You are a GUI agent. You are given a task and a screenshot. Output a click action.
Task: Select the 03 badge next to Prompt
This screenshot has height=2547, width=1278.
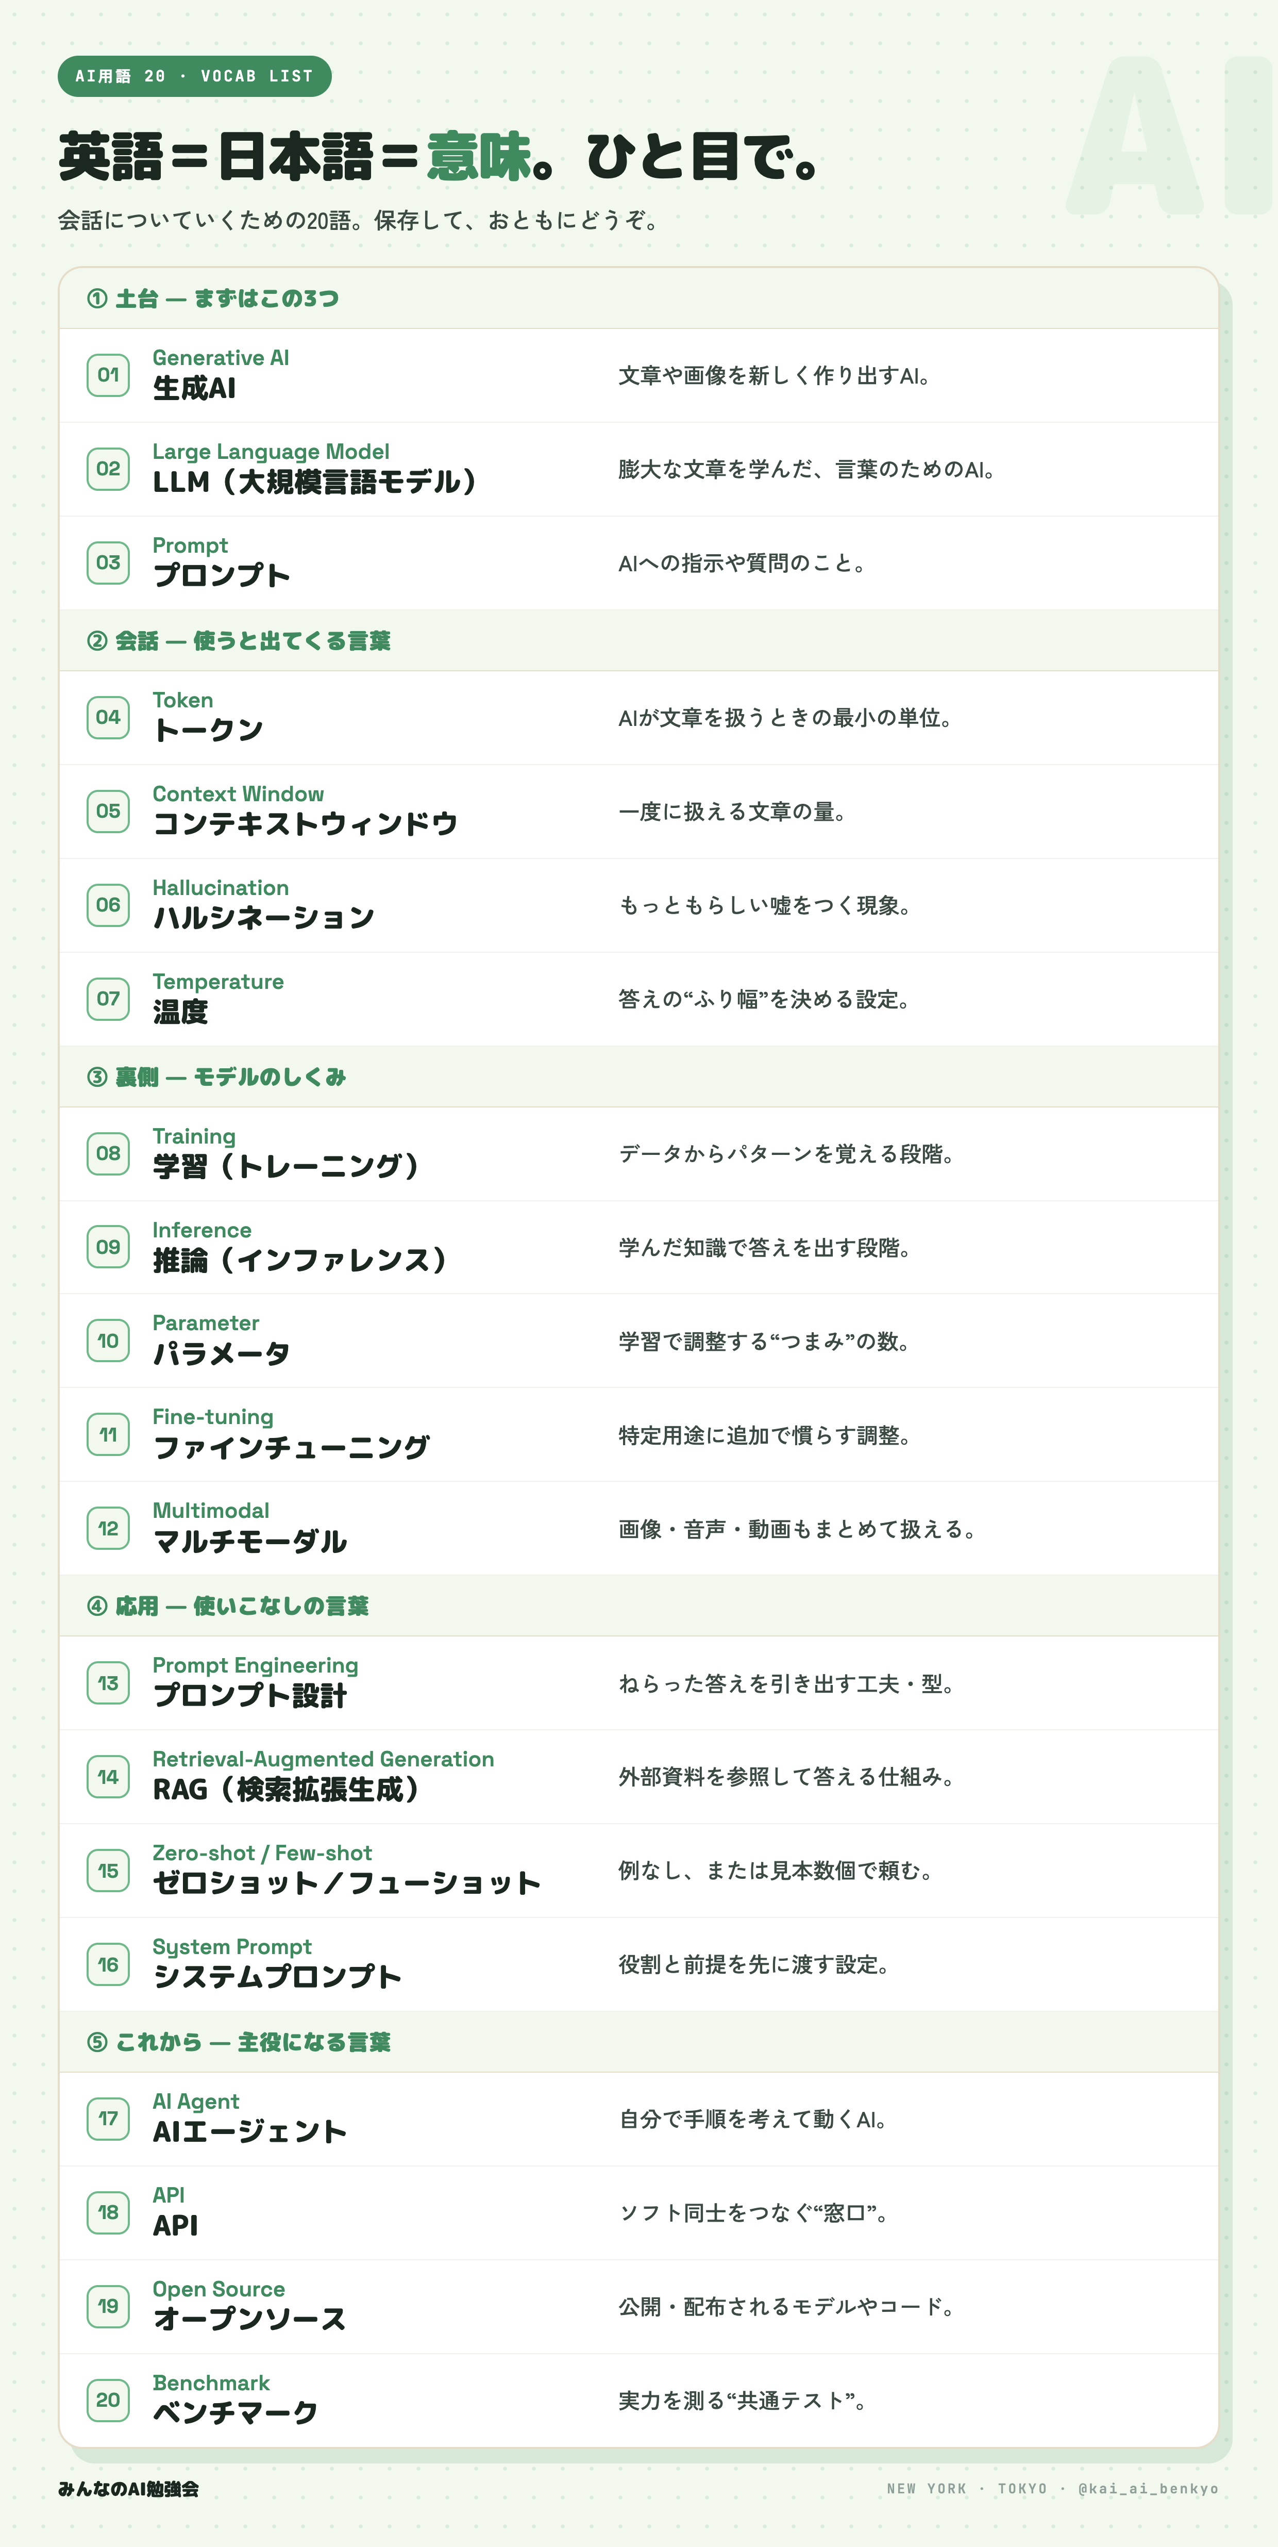point(108,563)
